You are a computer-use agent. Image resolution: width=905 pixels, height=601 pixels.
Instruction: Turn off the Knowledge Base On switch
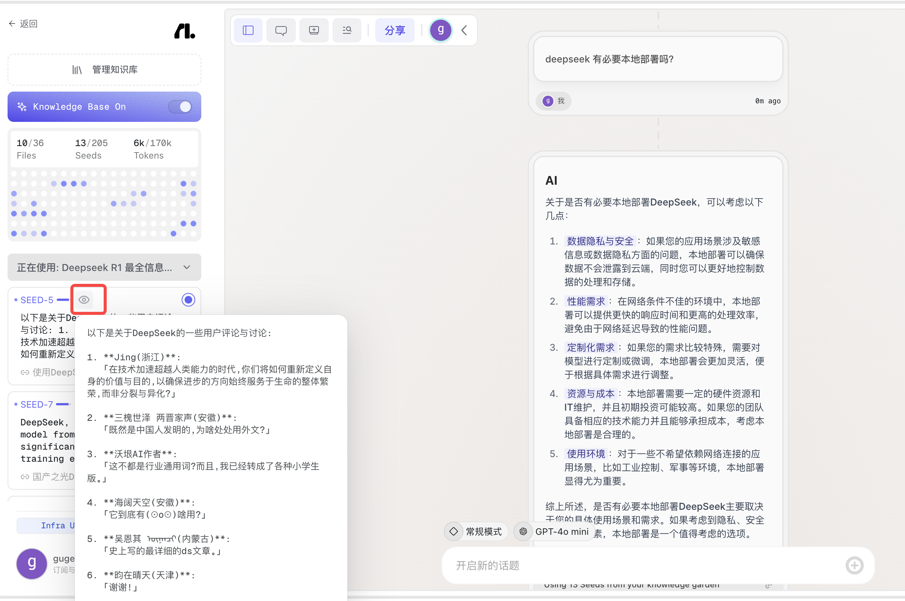point(180,107)
